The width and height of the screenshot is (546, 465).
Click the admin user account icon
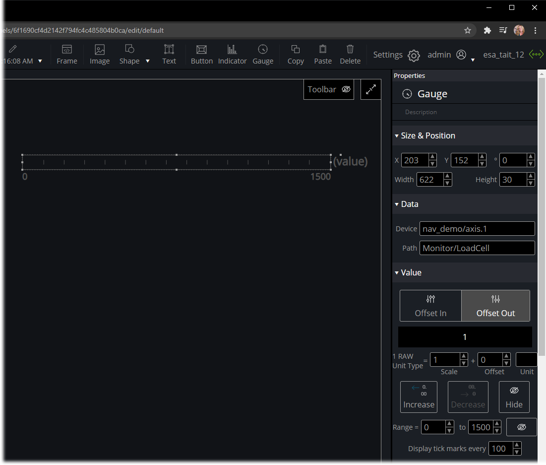click(x=461, y=55)
